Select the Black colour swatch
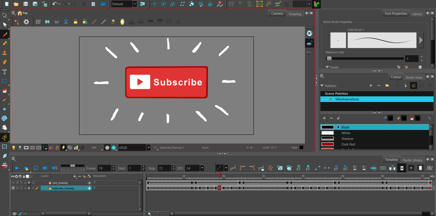This screenshot has width=436, height=216. click(x=328, y=127)
